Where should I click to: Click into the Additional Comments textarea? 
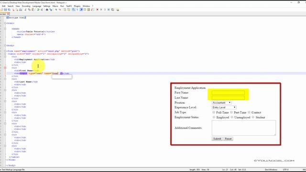[244, 128]
